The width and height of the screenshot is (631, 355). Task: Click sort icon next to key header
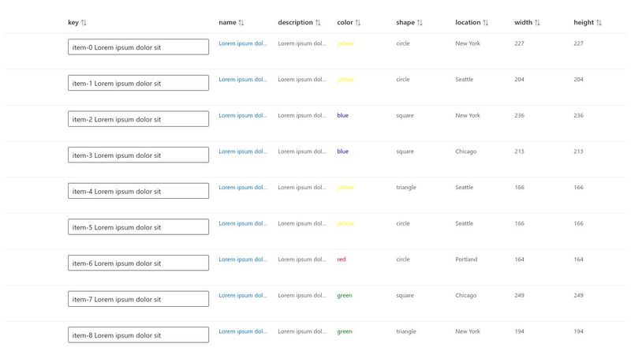[x=84, y=23]
